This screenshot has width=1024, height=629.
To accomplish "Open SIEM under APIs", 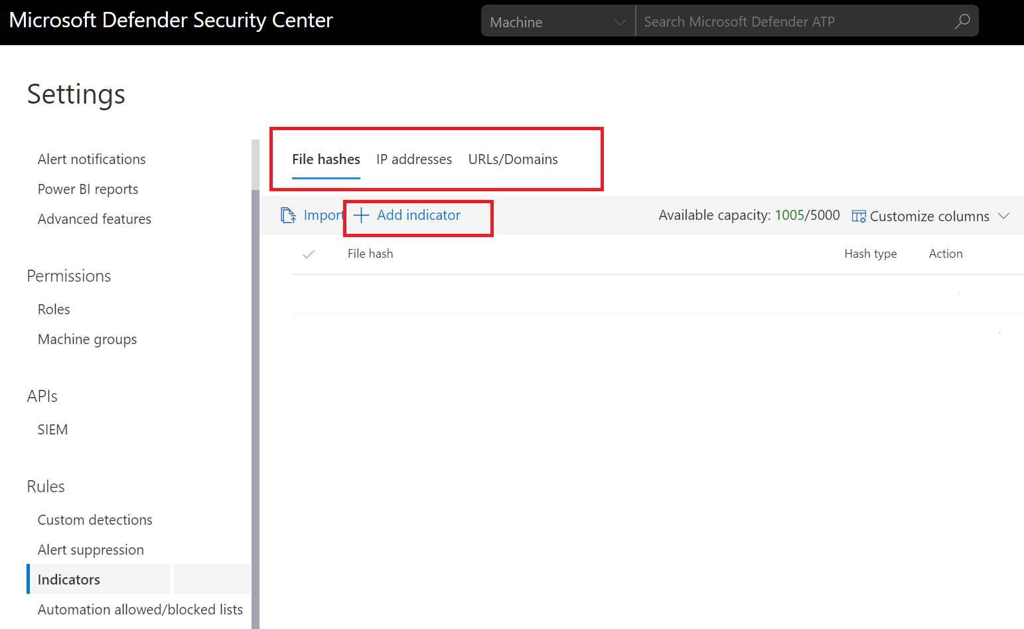I will tap(52, 430).
